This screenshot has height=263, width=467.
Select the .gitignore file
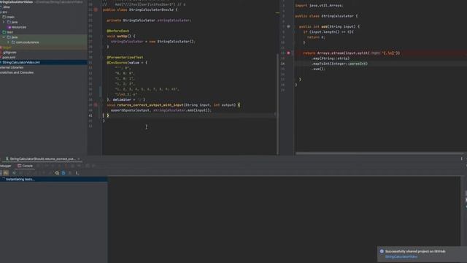coord(9,53)
